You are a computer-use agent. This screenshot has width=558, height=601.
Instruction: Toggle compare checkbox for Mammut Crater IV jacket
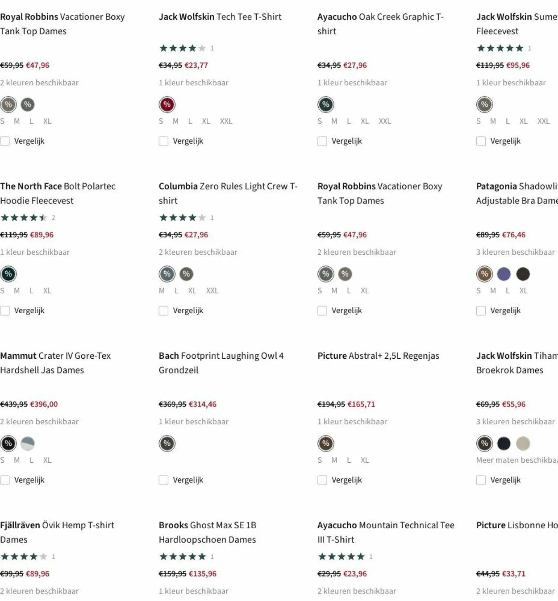[x=5, y=480]
